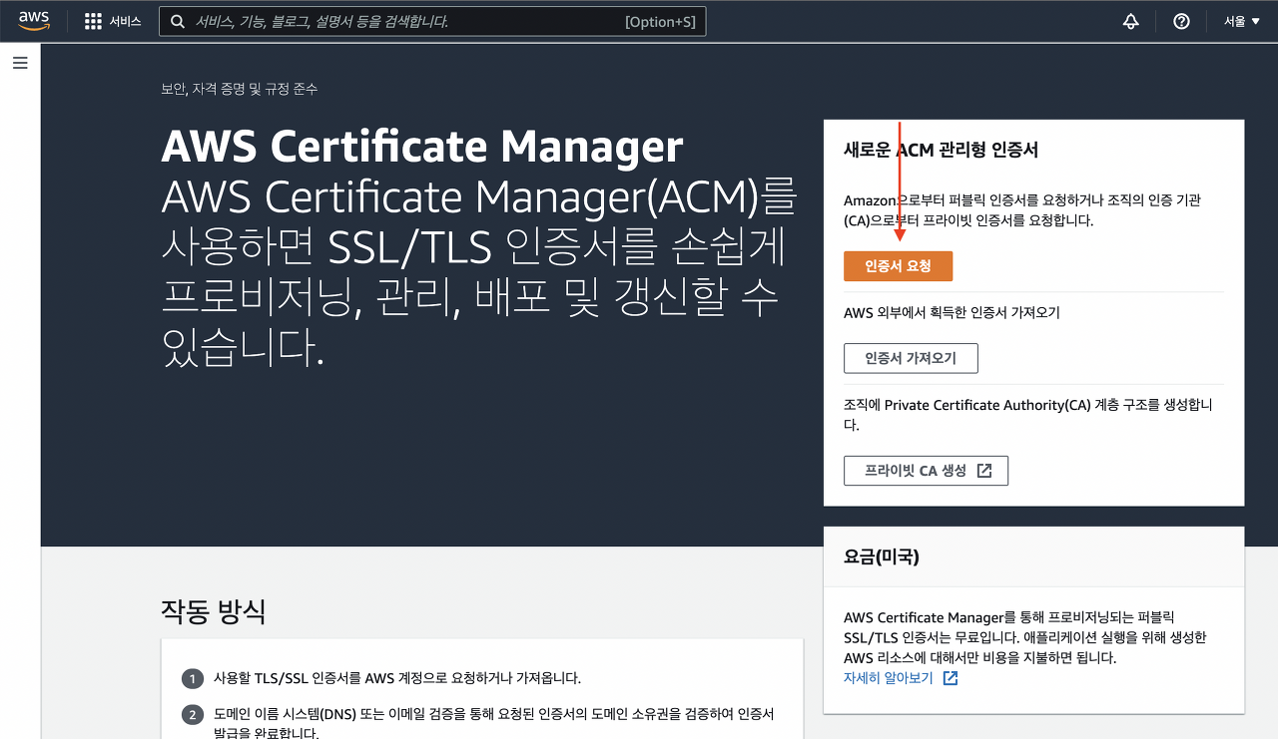Expand the 서울 region dropdown
1278x739 pixels.
pos(1242,21)
